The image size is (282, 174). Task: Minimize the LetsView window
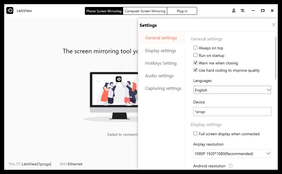point(253,11)
